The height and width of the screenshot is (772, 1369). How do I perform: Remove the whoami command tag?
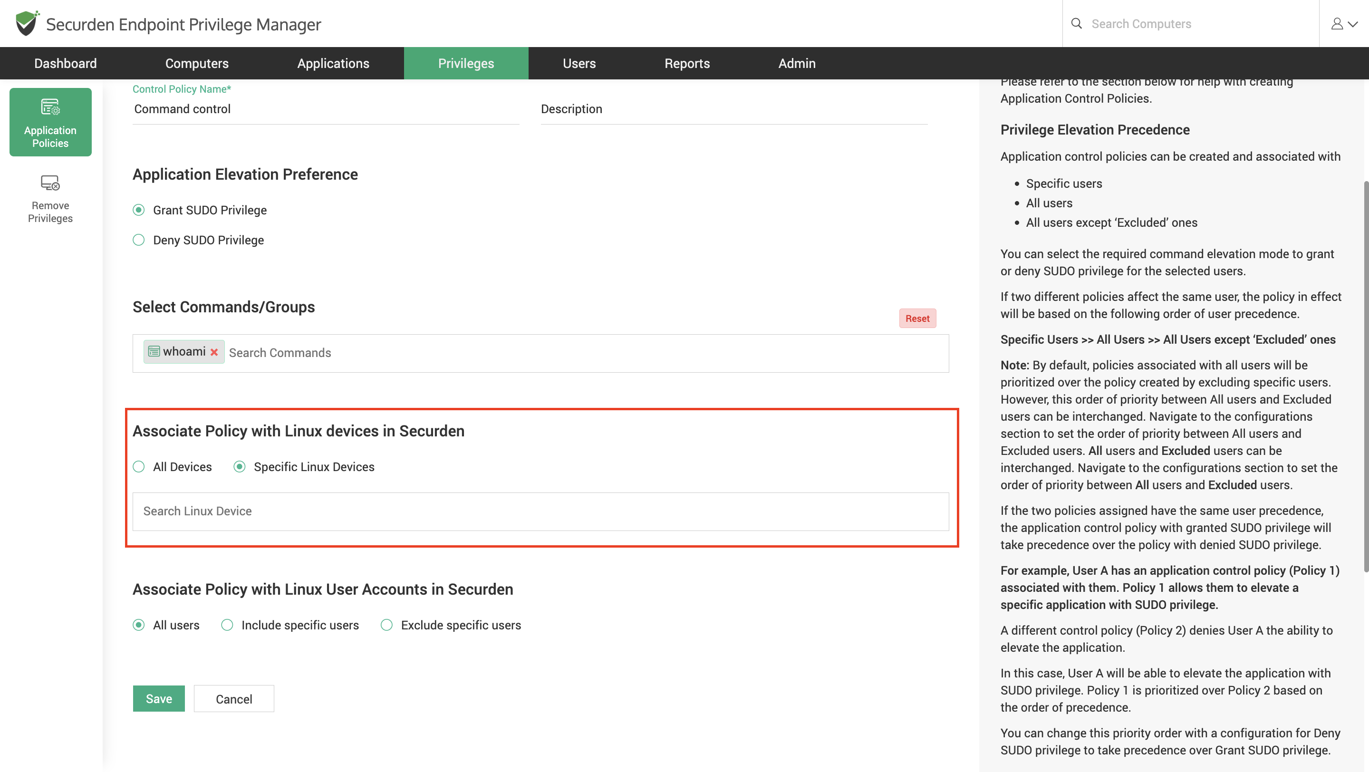pyautogui.click(x=214, y=352)
